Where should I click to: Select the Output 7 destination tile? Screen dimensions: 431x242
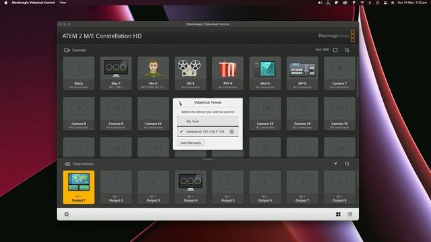(x=302, y=188)
